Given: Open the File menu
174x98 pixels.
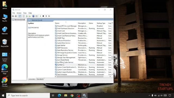Looking at the screenshot, I should 14,13.
